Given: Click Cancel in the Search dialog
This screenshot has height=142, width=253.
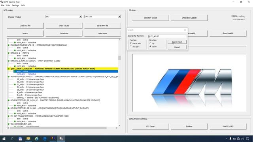Looking at the screenshot, I should [x=177, y=47].
